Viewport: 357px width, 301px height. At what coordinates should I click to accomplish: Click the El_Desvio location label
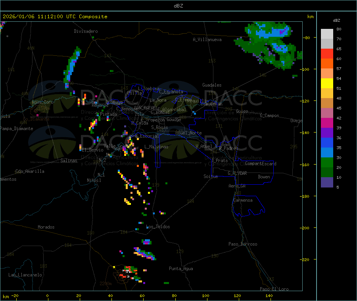pyautogui.click(x=92, y=150)
